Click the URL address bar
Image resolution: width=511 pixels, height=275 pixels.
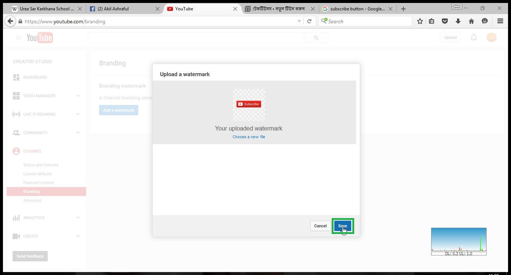(159, 21)
